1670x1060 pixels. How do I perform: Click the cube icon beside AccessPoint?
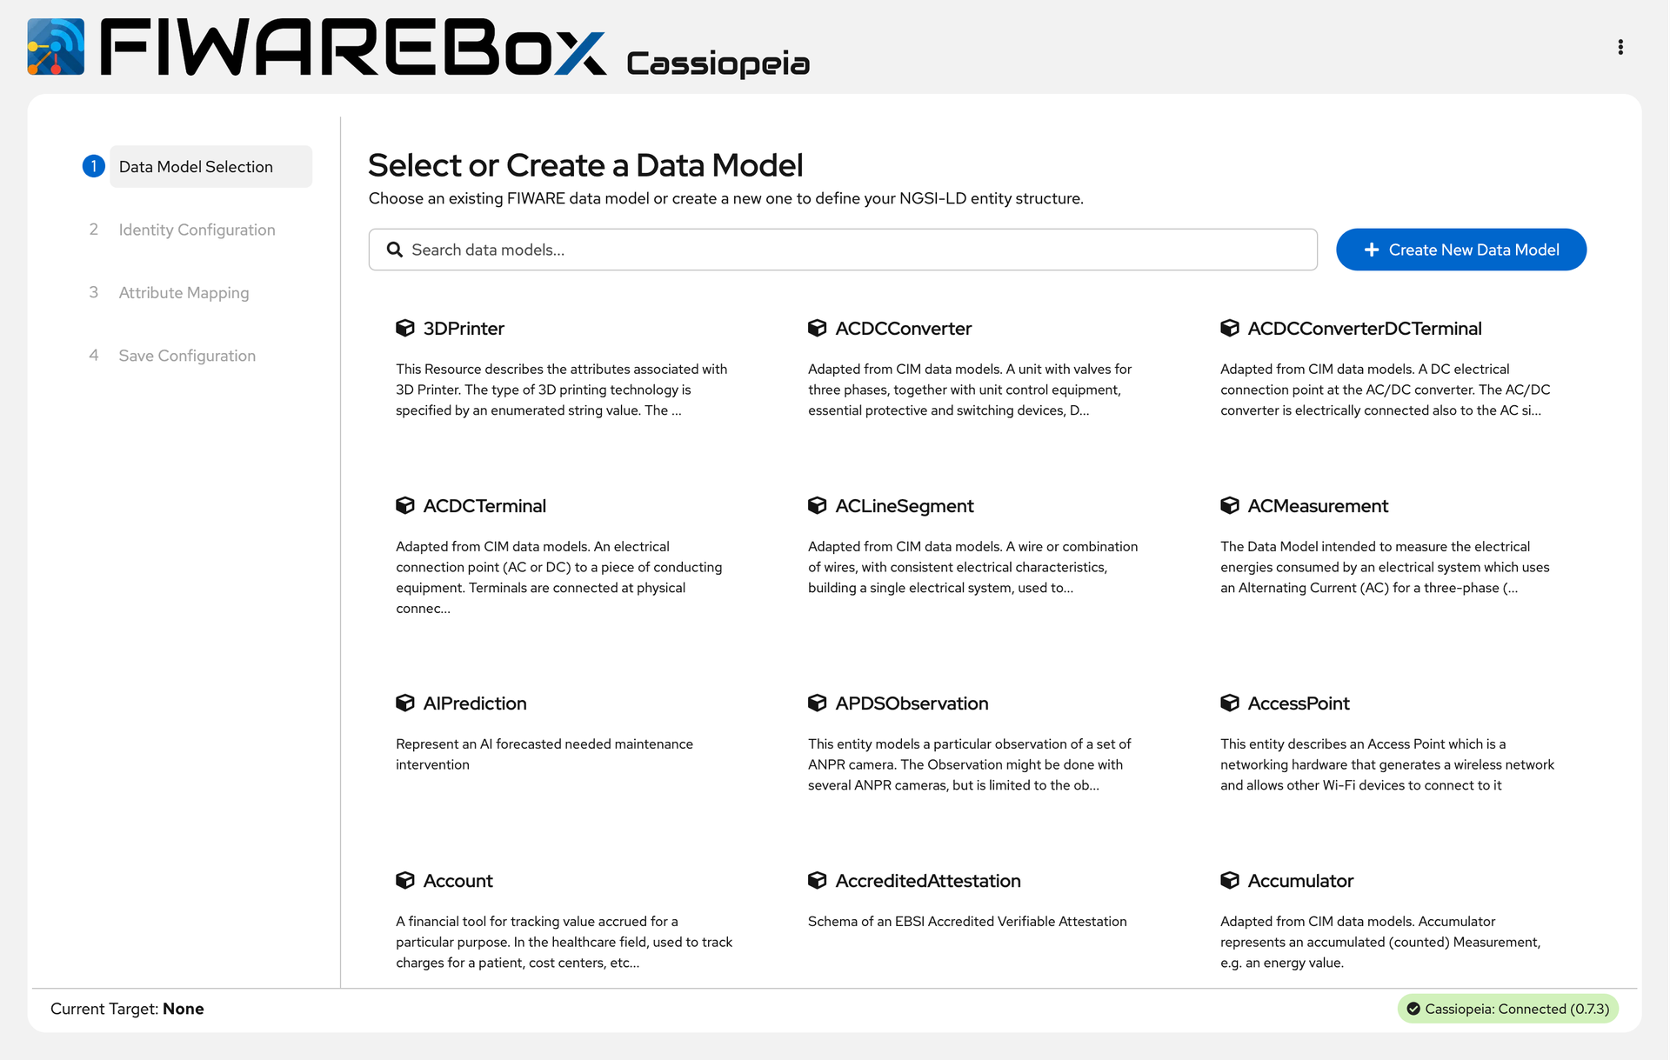1229,703
